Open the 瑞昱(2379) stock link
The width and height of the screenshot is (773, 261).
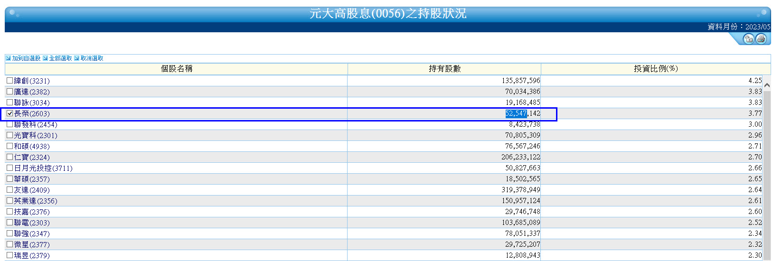coord(32,256)
